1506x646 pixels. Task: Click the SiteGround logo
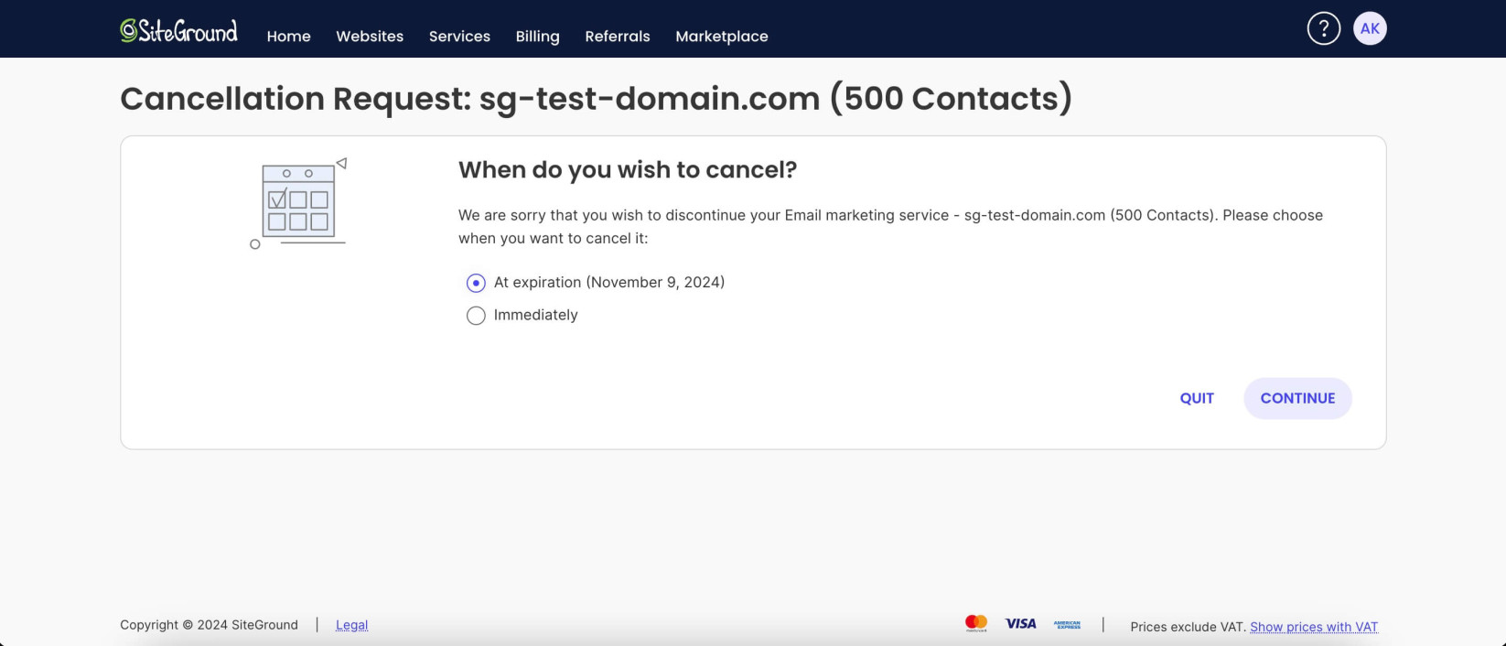tap(179, 30)
